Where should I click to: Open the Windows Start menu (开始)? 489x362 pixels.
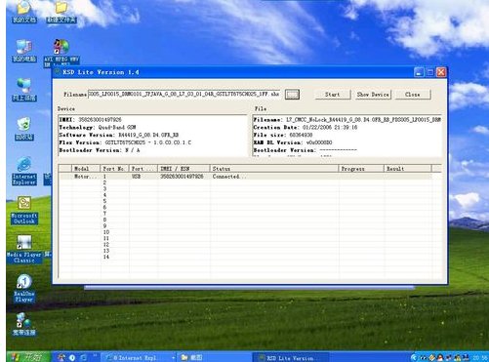click(x=28, y=357)
